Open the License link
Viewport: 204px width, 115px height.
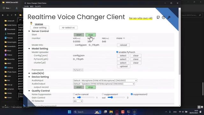39,24
